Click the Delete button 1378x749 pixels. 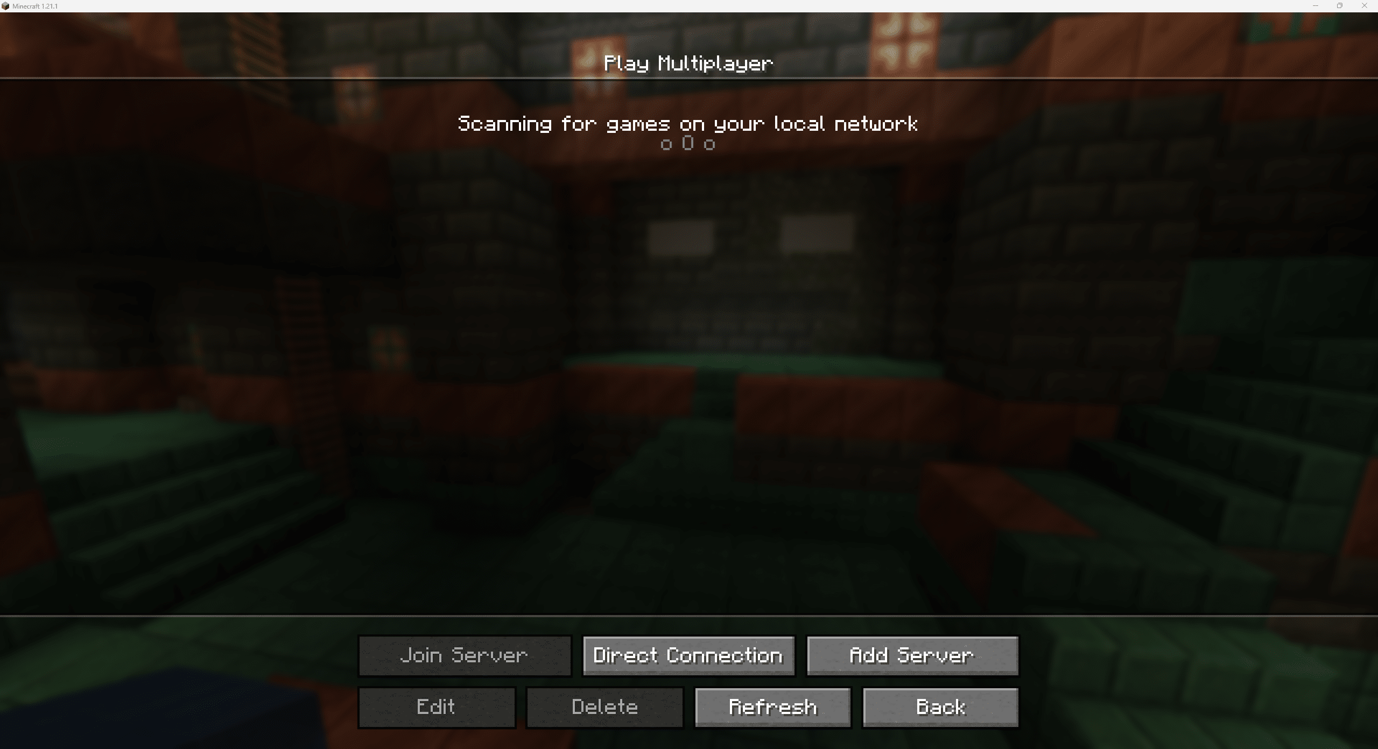(604, 706)
